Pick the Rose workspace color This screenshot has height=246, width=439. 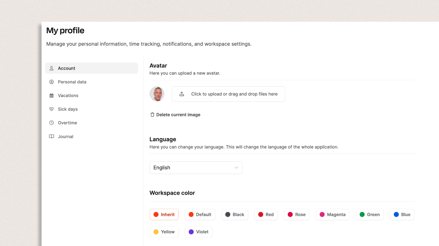point(297,215)
